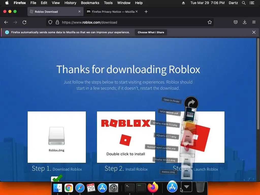Collapse the Downloads stack arrow in the Dock
The width and height of the screenshot is (260, 195).
pyautogui.click(x=187, y=187)
